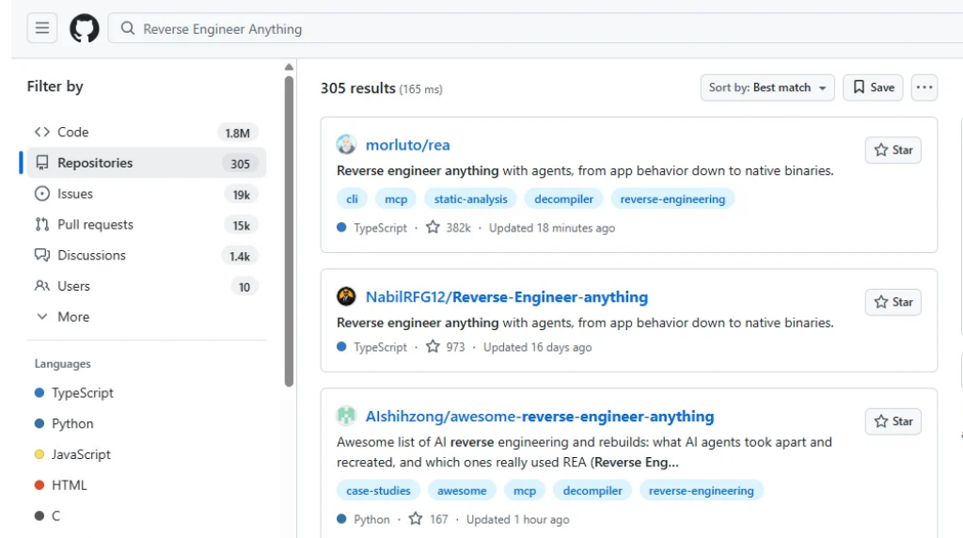Click the red HTML color dot
963x538 pixels.
point(39,485)
